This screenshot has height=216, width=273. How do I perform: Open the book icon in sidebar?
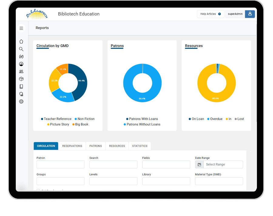coord(21,87)
